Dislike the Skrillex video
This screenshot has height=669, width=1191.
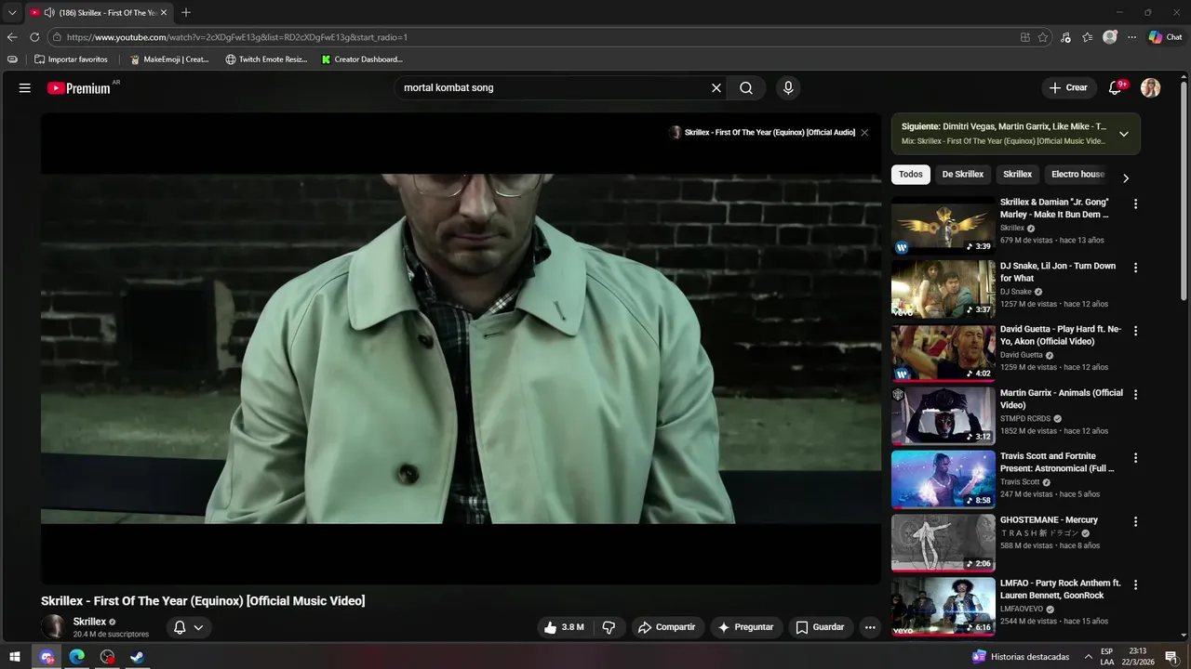609,627
